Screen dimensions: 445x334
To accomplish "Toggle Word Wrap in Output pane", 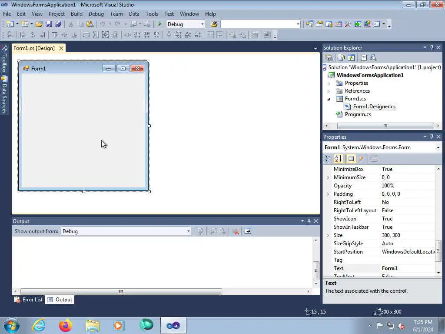I will (248, 231).
